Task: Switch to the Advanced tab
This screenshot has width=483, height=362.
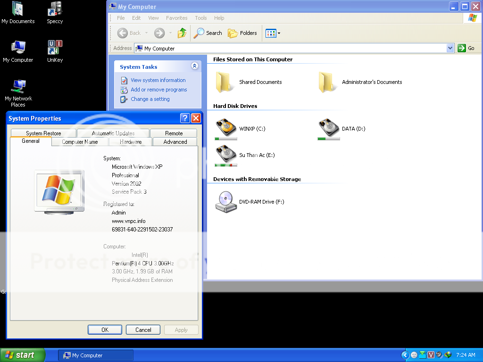Action: click(175, 141)
